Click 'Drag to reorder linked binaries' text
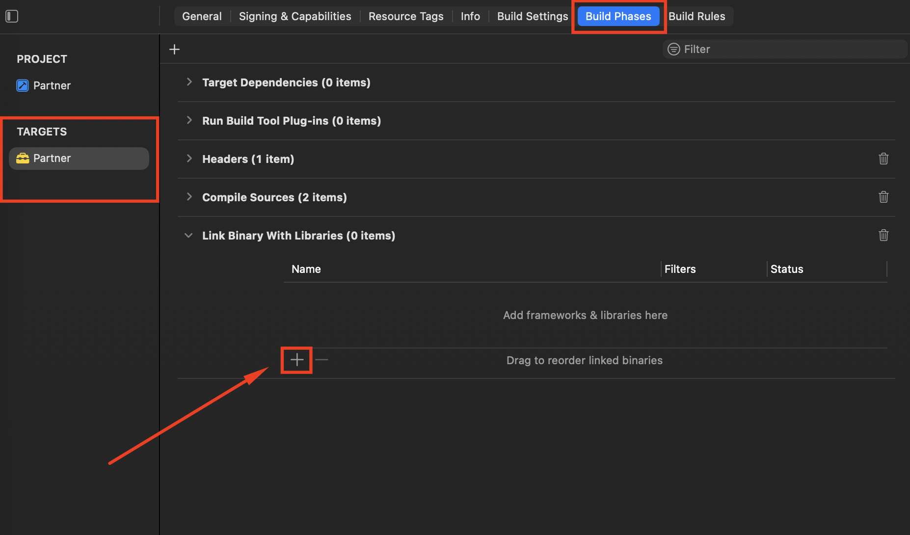Viewport: 910px width, 535px height. tap(584, 360)
